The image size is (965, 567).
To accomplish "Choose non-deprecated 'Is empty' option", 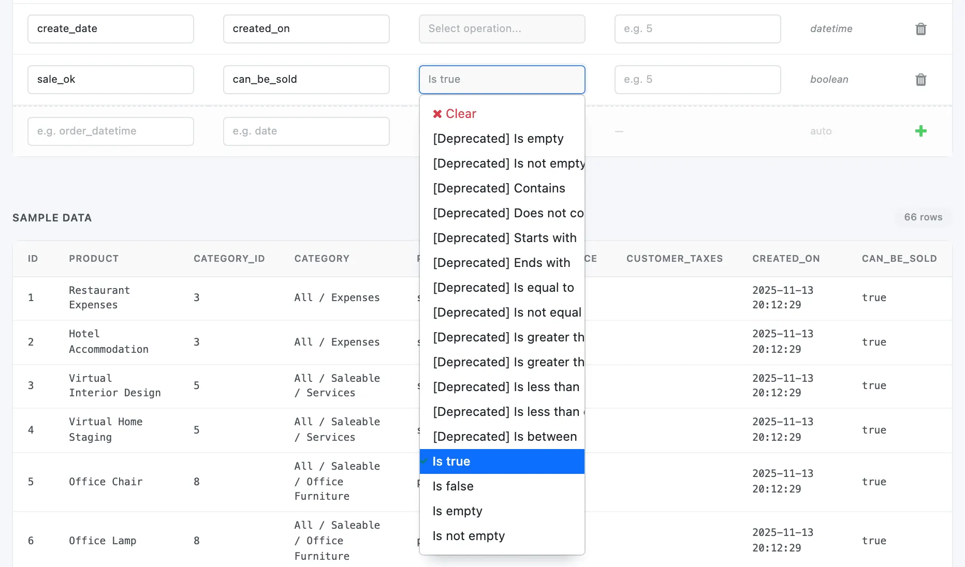I will [x=502, y=511].
